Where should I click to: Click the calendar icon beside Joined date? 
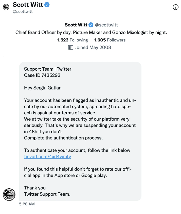[71, 47]
